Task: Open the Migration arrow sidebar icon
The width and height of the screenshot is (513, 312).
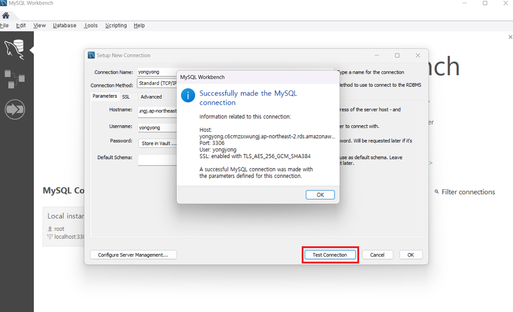Action: 15,109
